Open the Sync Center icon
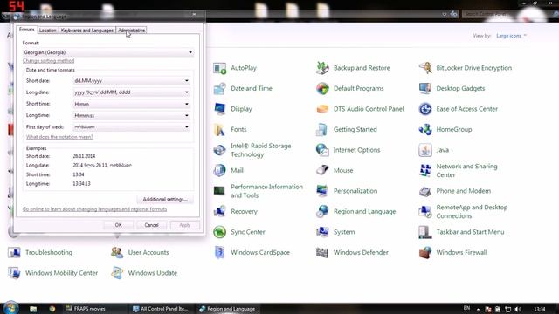Screen dimensions: 559x314 (x=219, y=232)
